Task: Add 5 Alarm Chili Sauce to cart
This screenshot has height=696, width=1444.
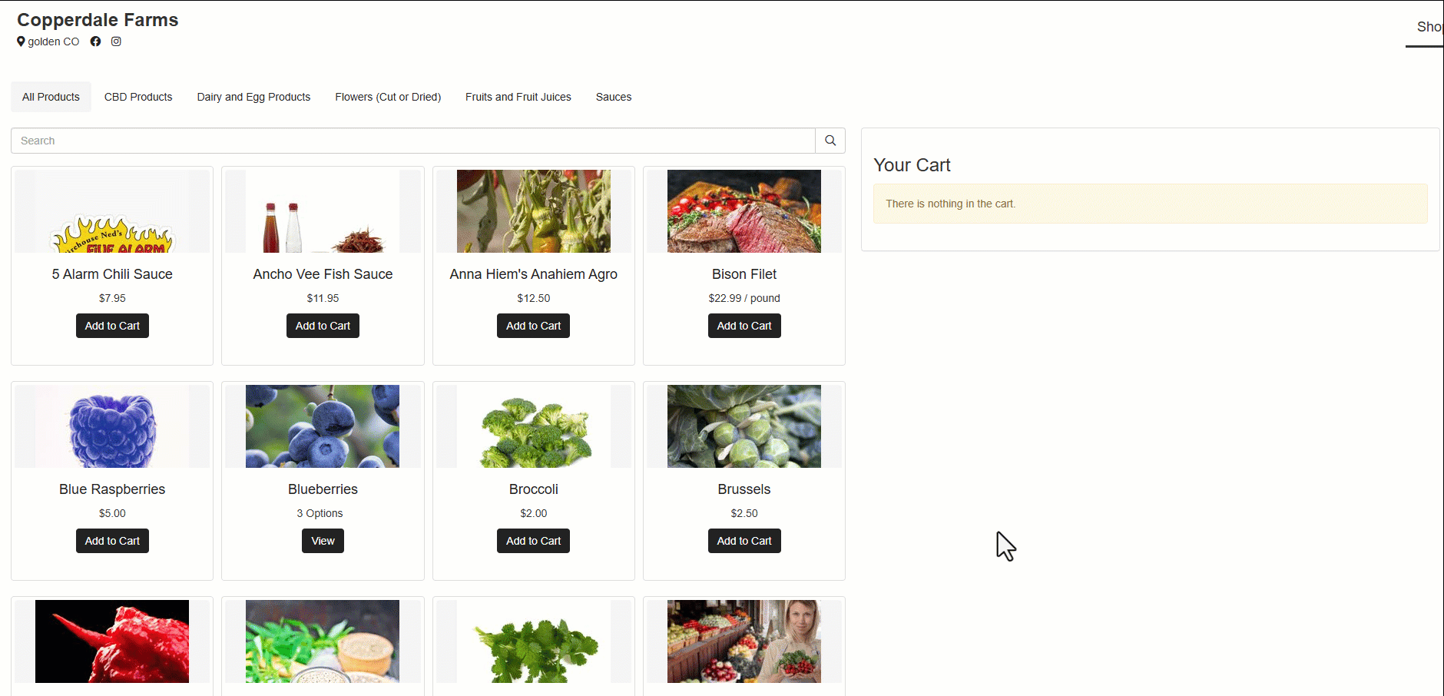Action: click(112, 326)
